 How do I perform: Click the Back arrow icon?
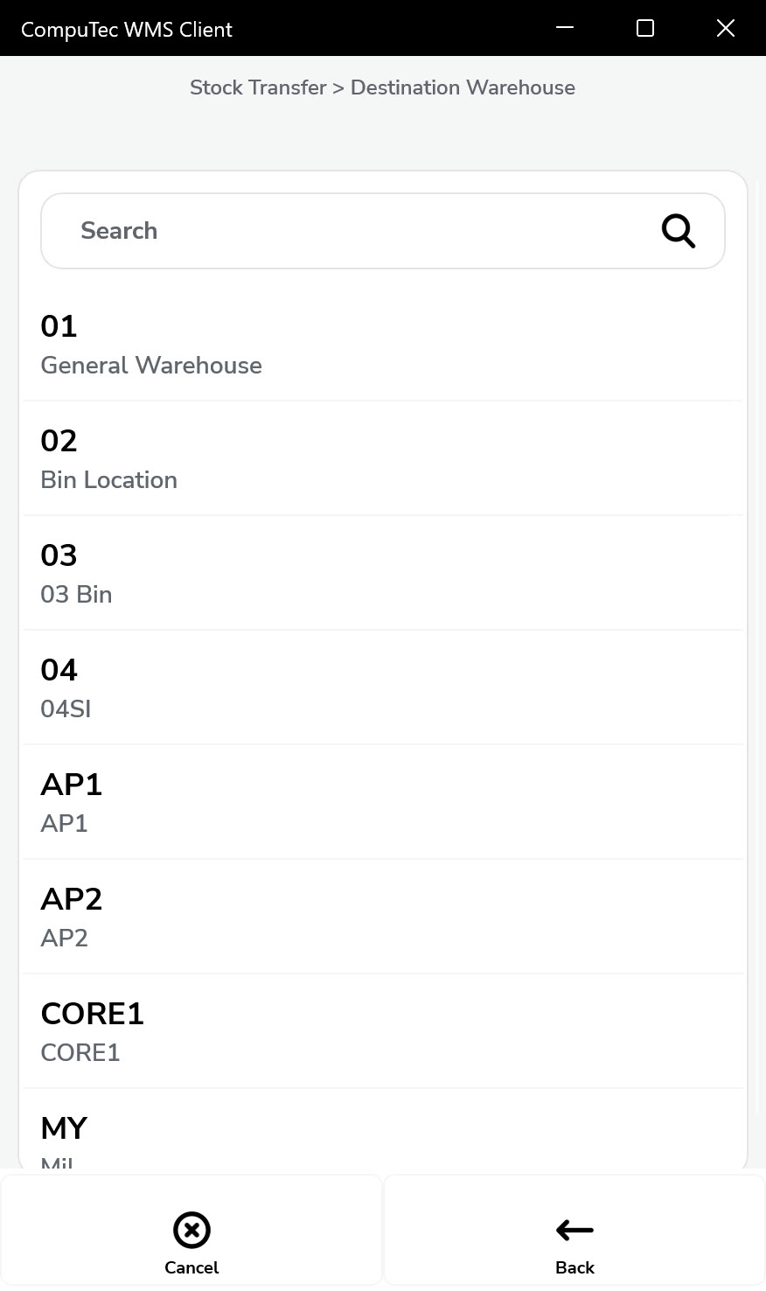[x=574, y=1230]
